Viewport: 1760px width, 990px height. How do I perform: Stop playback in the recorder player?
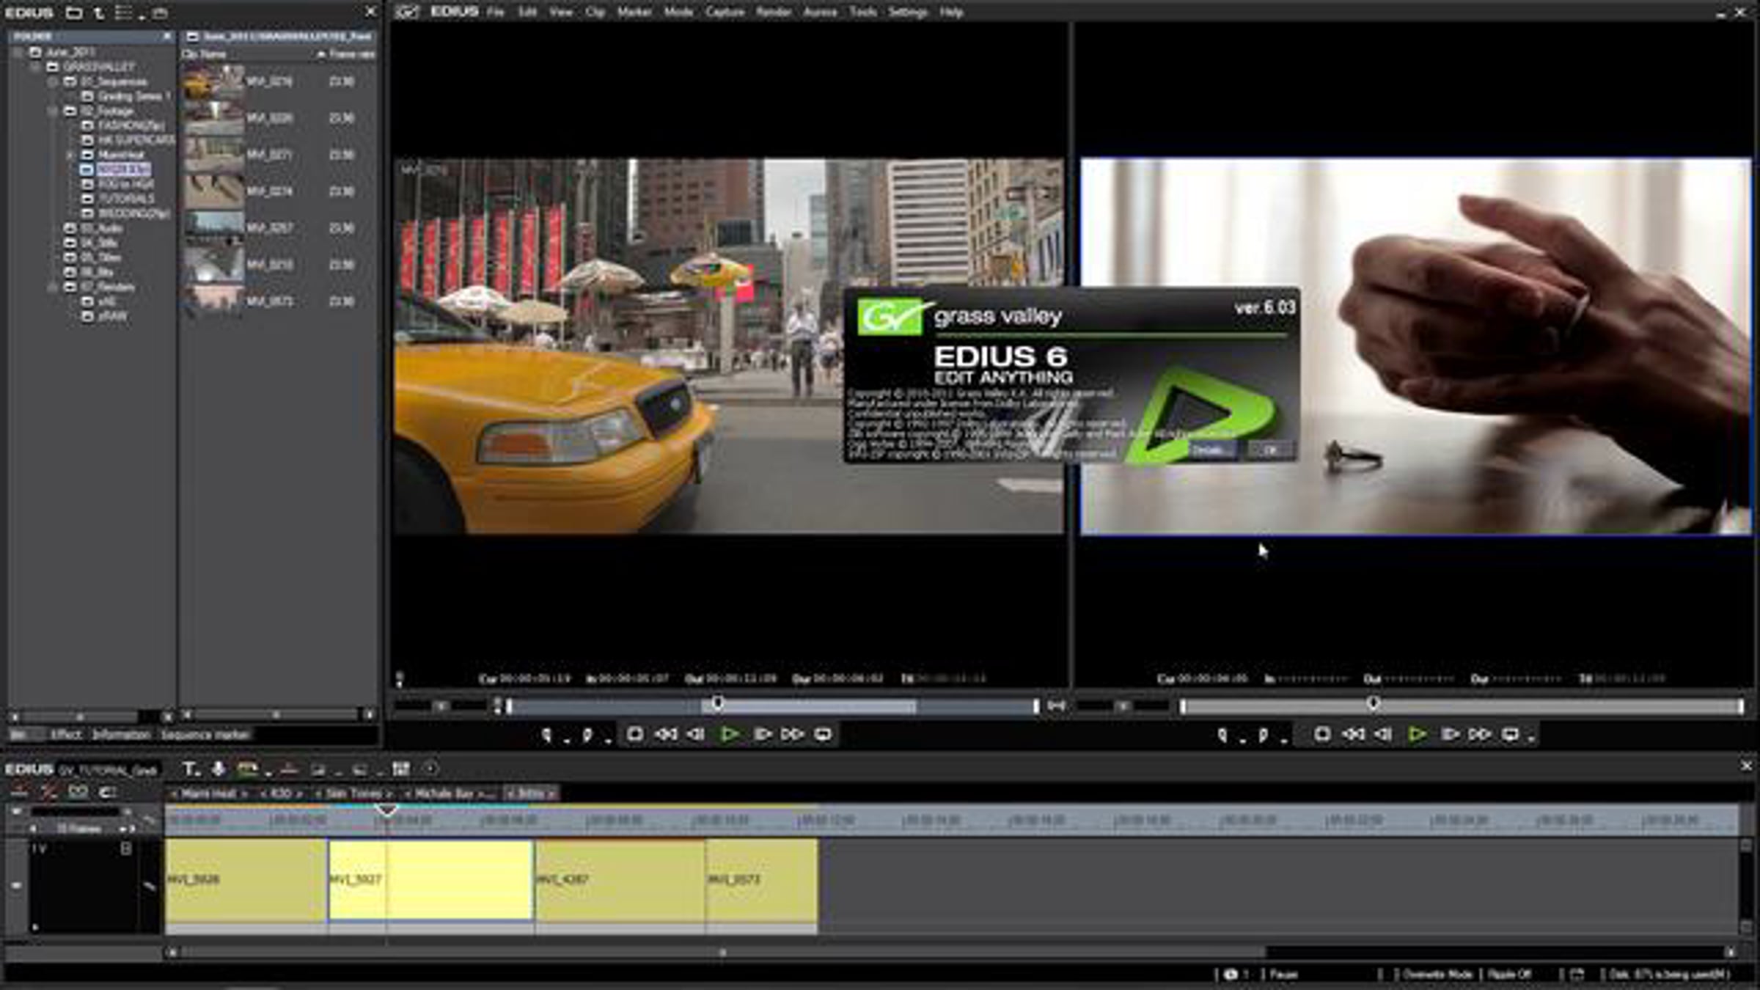point(1322,734)
